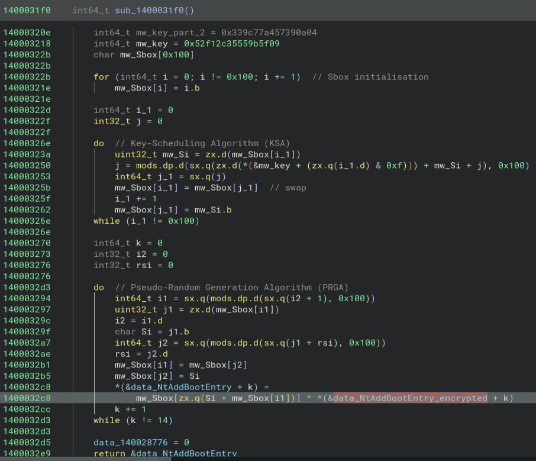This screenshot has width=536, height=461.
Task: Click the return keyword on the last line
Action: click(x=109, y=453)
